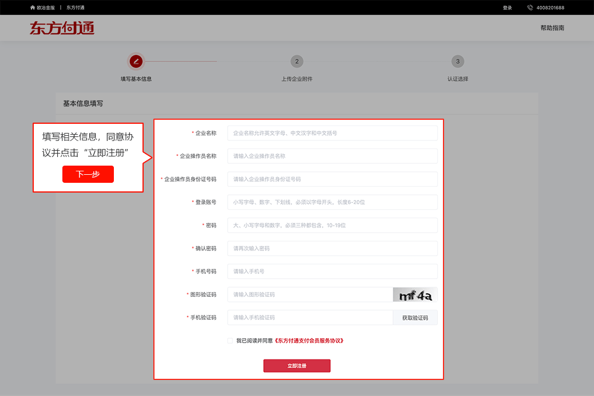Focus the 企业操作员名称 input field
This screenshot has width=594, height=396.
click(332, 156)
